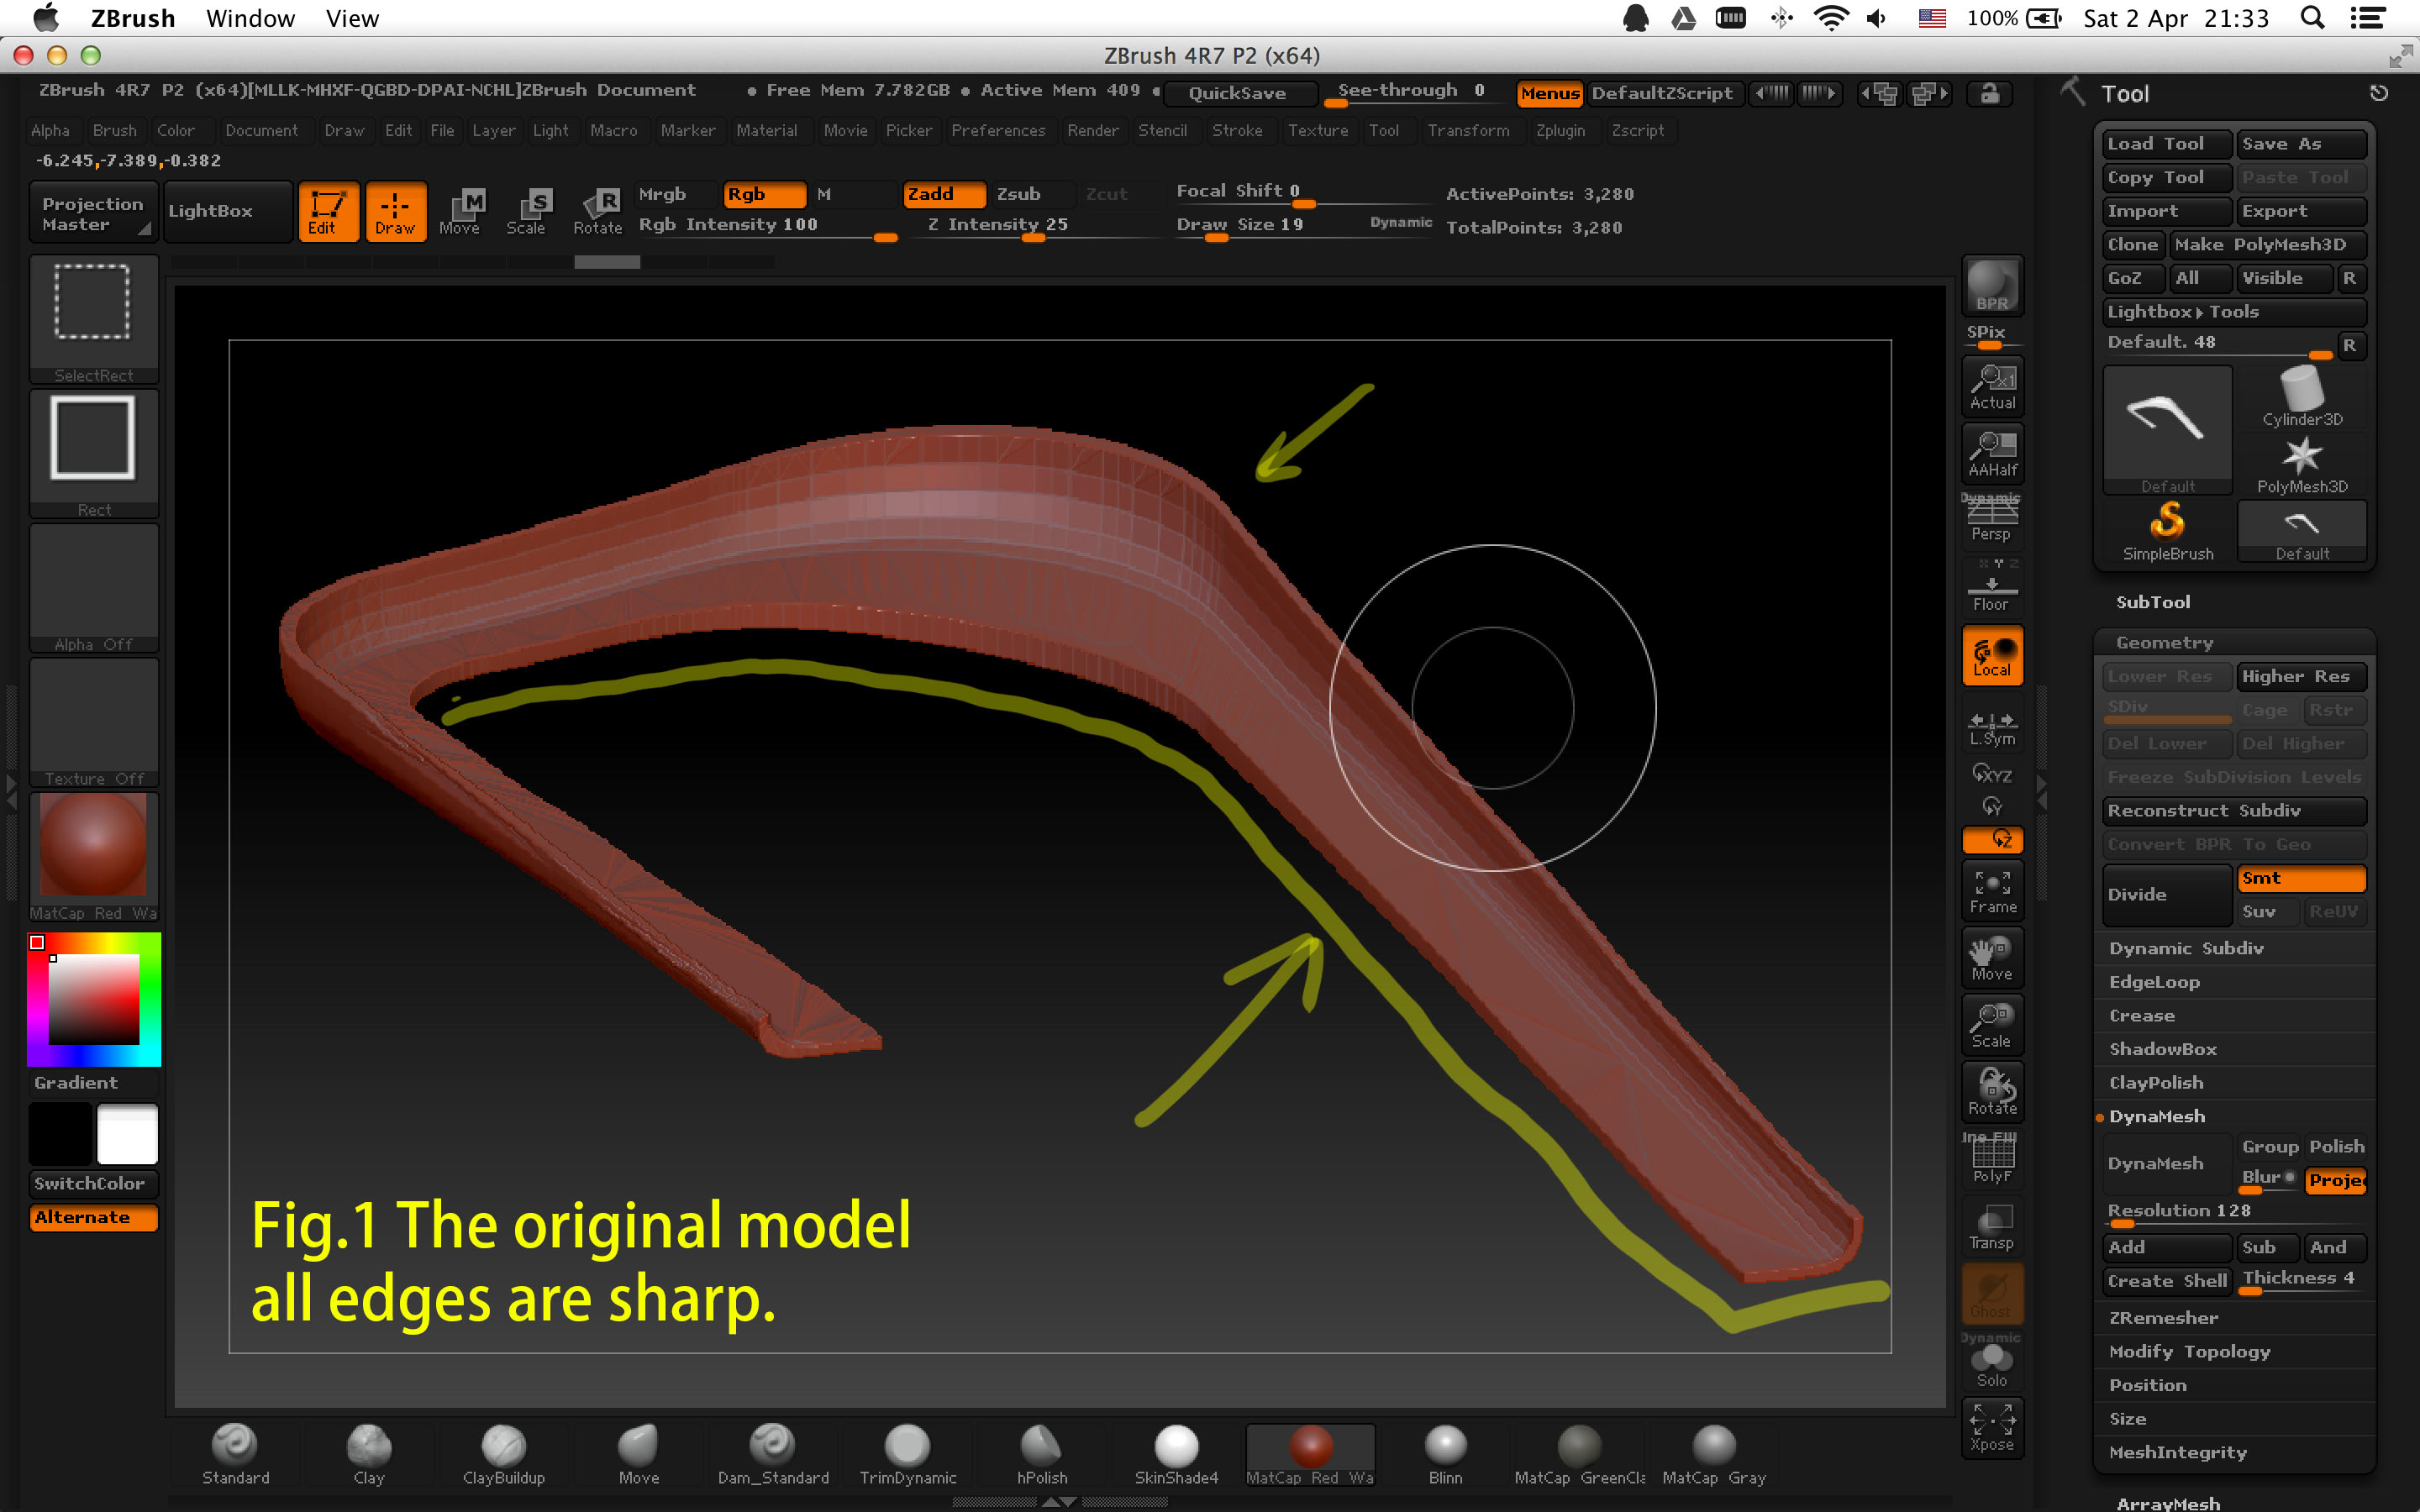The height and width of the screenshot is (1512, 2420).
Task: Open LightBox browser
Action: pos(228,211)
